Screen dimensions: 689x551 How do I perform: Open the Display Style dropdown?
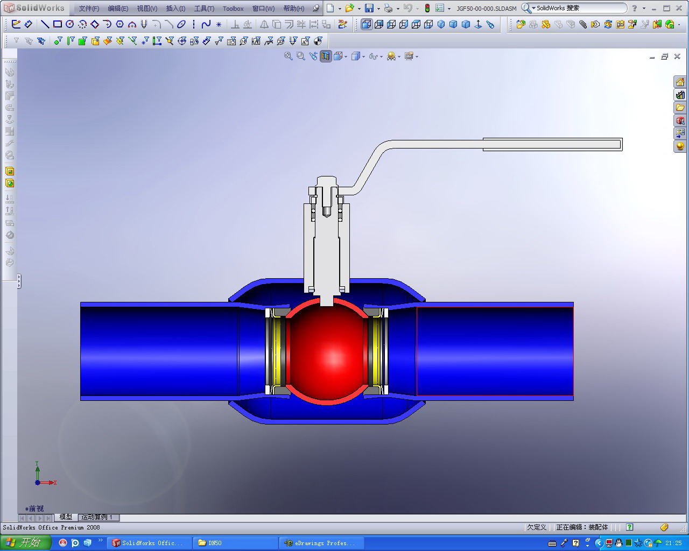point(364,56)
